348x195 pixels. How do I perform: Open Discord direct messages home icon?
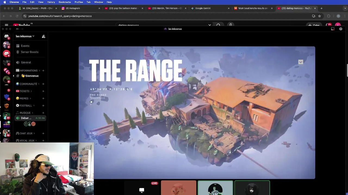pos(7,36)
